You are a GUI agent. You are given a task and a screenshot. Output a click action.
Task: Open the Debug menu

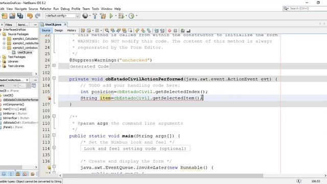pos(65,9)
